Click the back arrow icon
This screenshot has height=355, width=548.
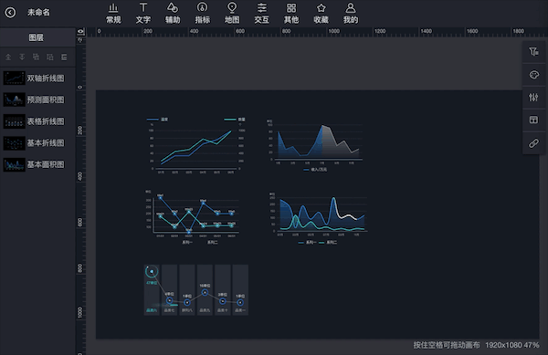point(10,13)
